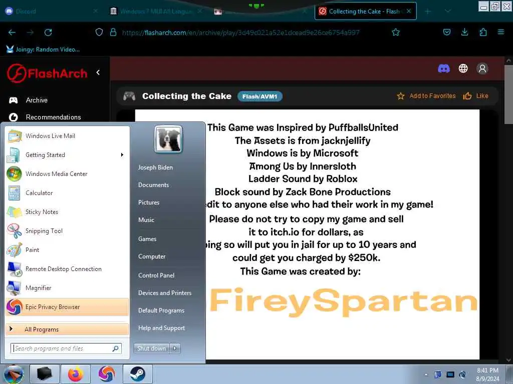Click the browser address bar URL
Viewport: 513px width, 384px height.
240,32
